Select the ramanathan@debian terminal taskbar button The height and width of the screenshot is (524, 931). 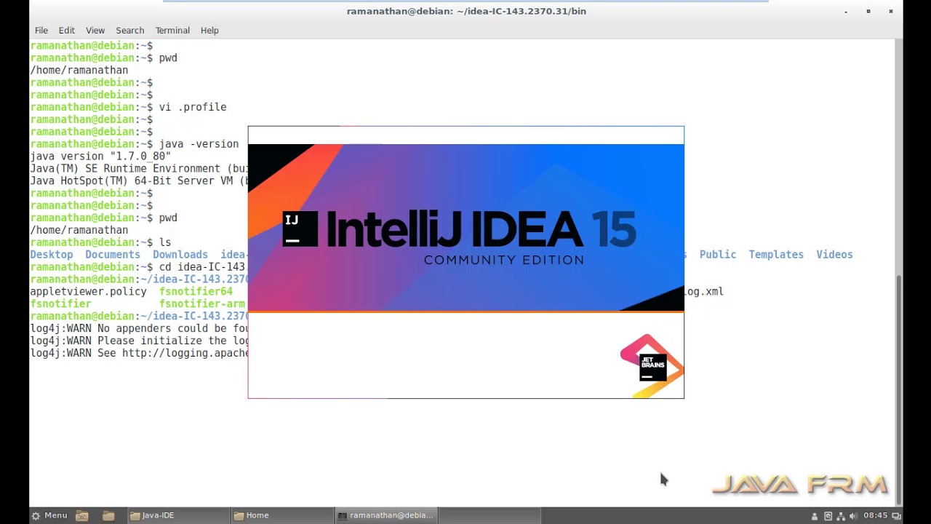coord(386,515)
